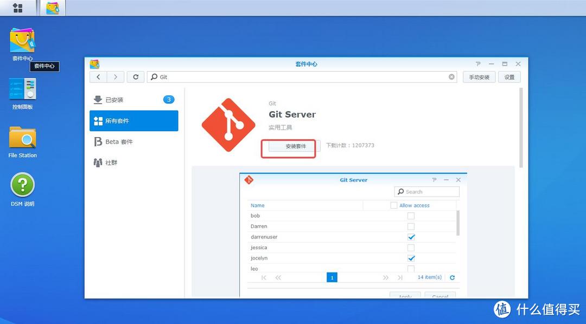
Task: Click the previous page double arrow in the preview
Action: coord(278,278)
